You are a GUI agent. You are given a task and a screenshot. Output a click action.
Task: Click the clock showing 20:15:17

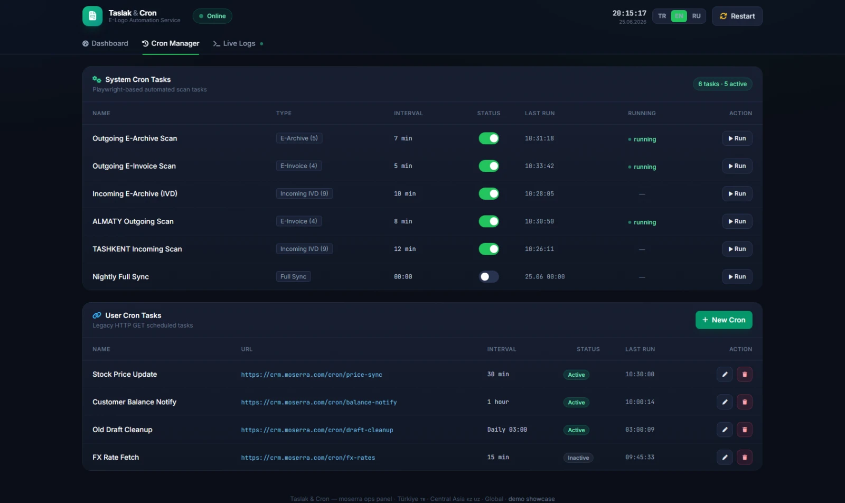(630, 13)
